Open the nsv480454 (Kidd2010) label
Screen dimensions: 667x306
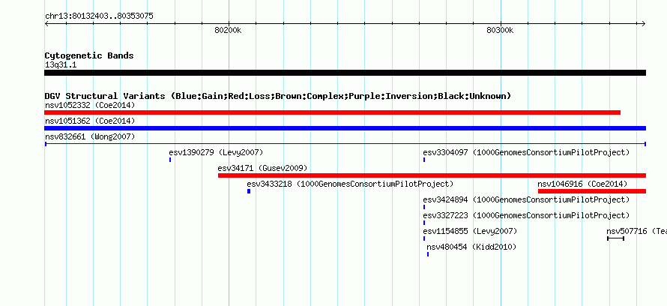pyautogui.click(x=471, y=247)
